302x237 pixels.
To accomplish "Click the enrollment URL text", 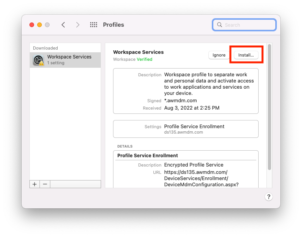I will click(x=201, y=179).
